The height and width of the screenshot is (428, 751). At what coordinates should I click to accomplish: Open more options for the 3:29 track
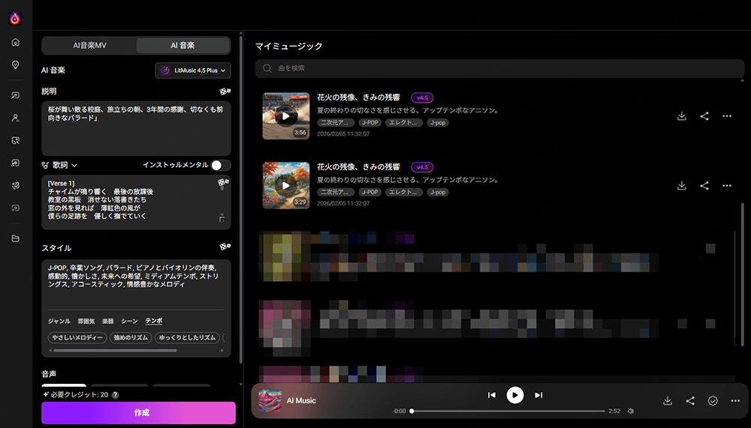pyautogui.click(x=726, y=186)
